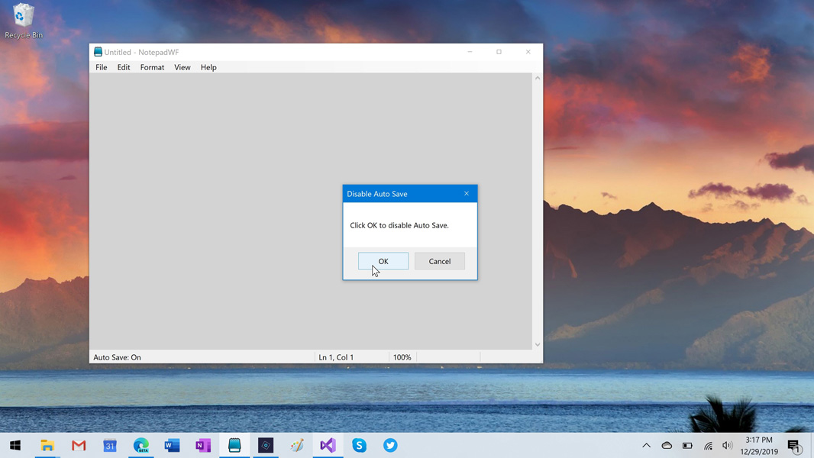
Task: Close the Disable Auto Save dialog
Action: 467,194
